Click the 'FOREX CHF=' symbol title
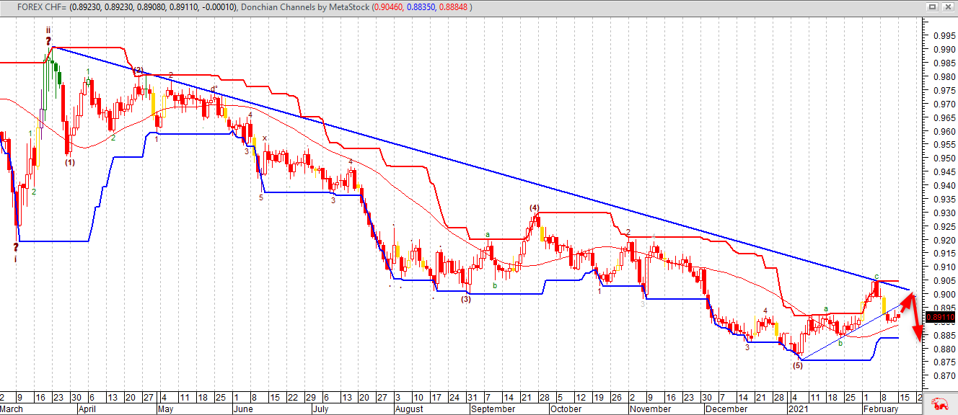Viewport: 958px width, 415px height. pyautogui.click(x=41, y=6)
